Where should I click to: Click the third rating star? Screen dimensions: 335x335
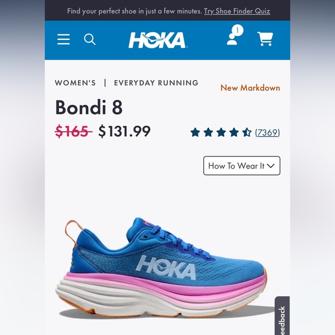pyautogui.click(x=221, y=132)
